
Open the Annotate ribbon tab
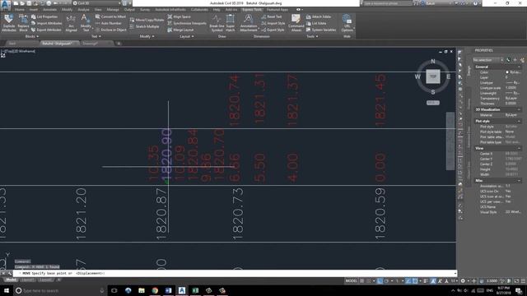(x=49, y=10)
